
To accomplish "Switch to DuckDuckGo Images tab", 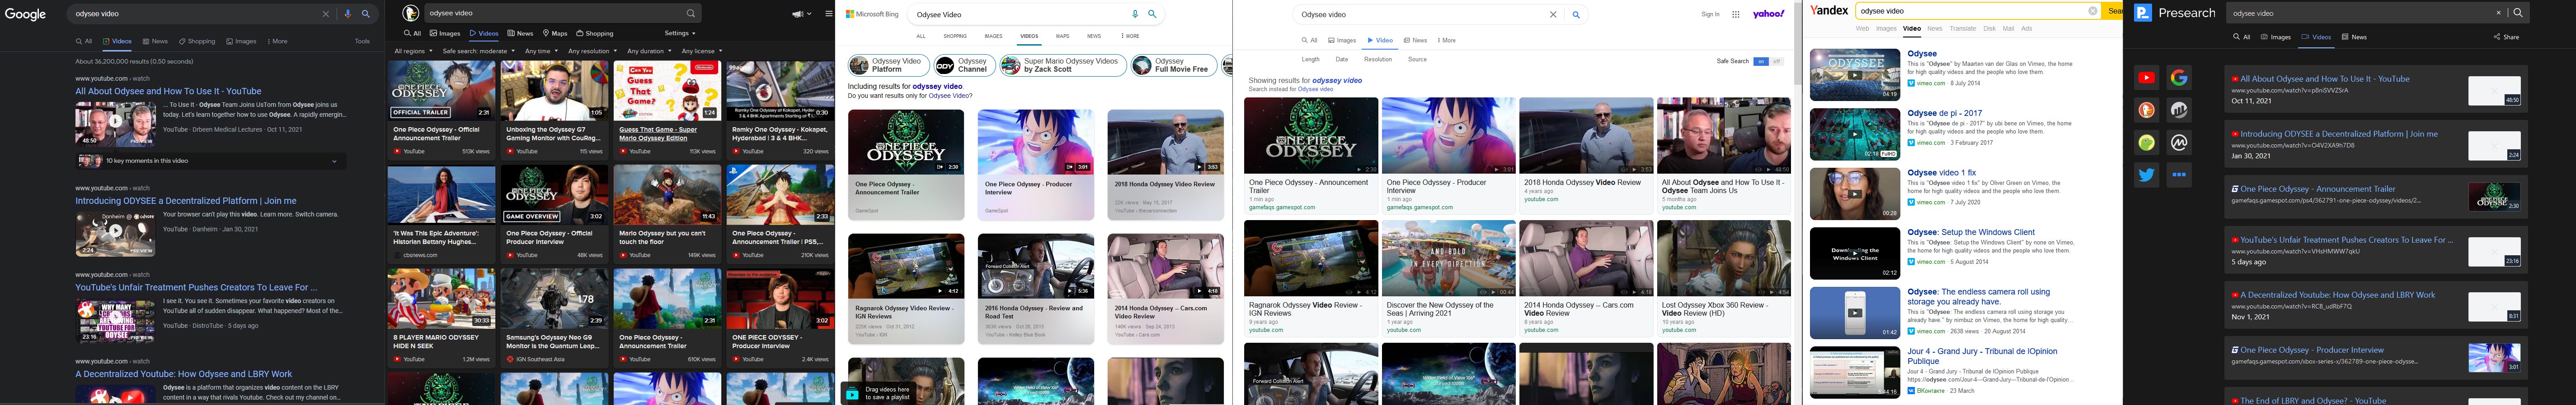I will point(446,33).
